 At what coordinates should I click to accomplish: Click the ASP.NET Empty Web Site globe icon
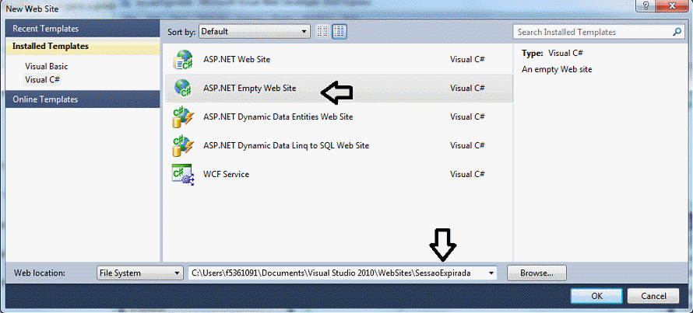point(182,88)
